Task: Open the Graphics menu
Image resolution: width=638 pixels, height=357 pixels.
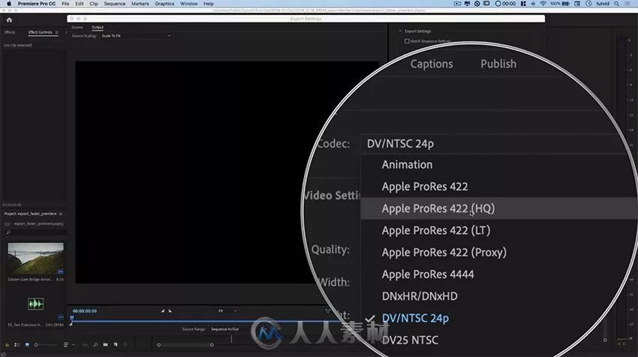Action: coord(164,4)
